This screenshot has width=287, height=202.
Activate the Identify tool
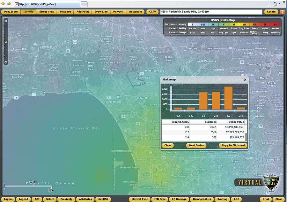tap(28, 12)
